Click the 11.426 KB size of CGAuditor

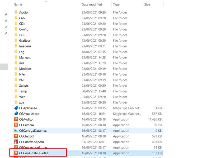pyautogui.click(x=155, y=119)
